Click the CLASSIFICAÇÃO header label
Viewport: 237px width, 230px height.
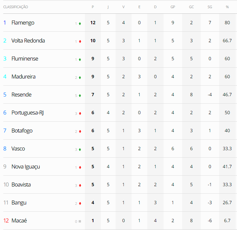(16, 7)
